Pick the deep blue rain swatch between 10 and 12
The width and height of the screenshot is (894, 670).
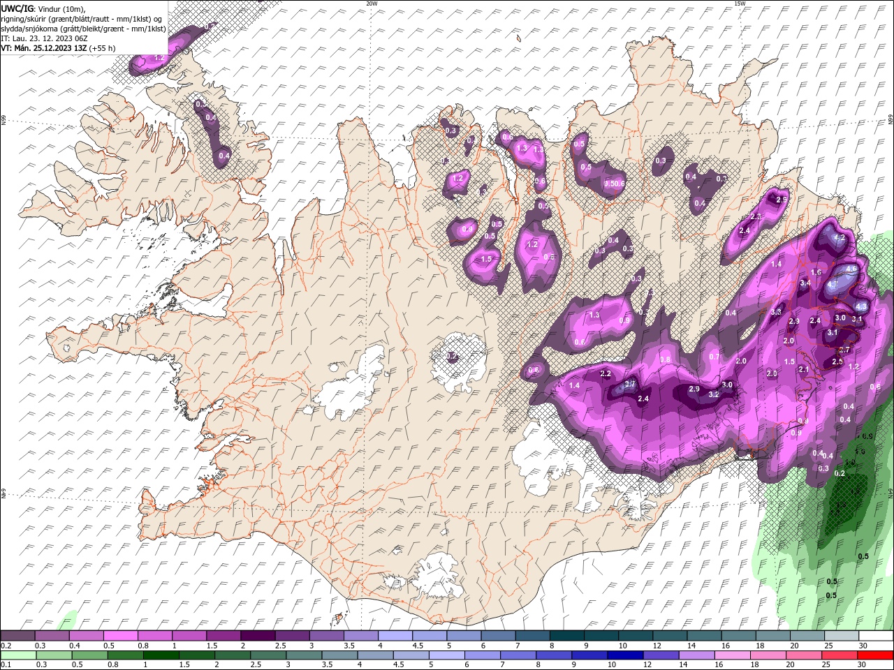pos(624,655)
